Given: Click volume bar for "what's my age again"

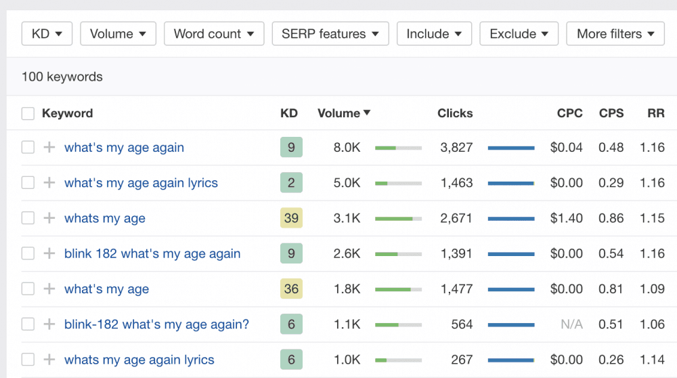Looking at the screenshot, I should coord(398,148).
